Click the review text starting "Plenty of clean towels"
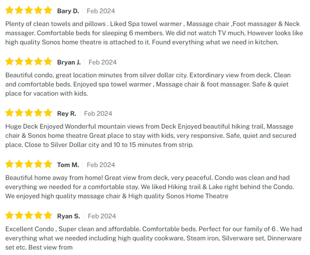Screen dimensions: 310x255 [x=152, y=33]
